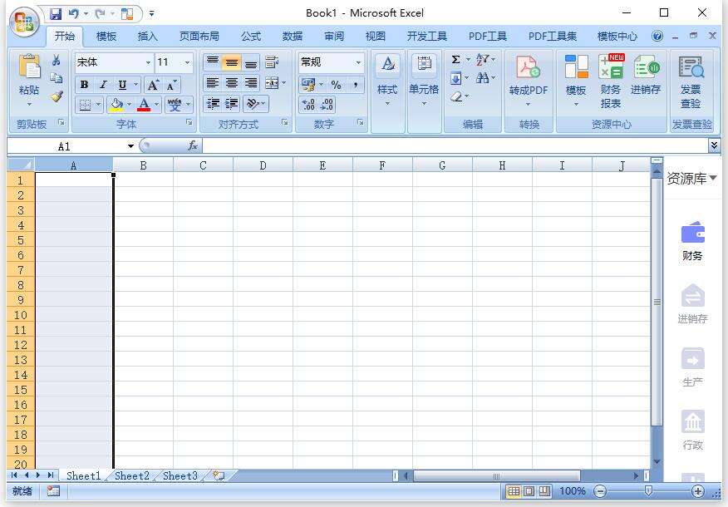Switch to Sheet3 worksheet tab
The height and width of the screenshot is (507, 728).
point(180,476)
